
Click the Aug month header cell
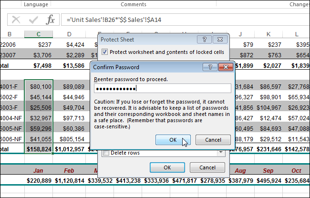(240, 170)
